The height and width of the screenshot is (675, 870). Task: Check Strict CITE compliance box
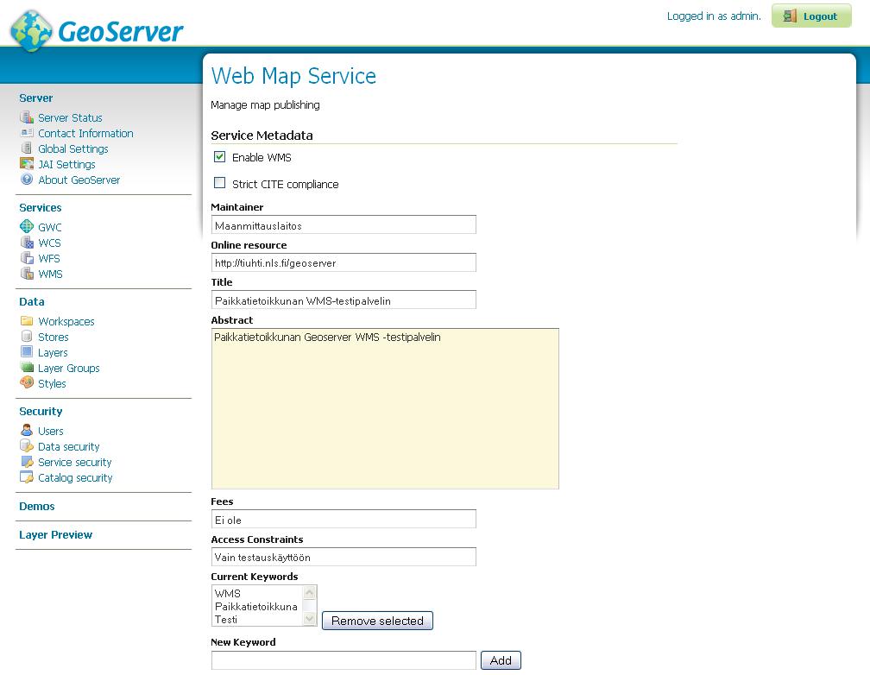(220, 183)
